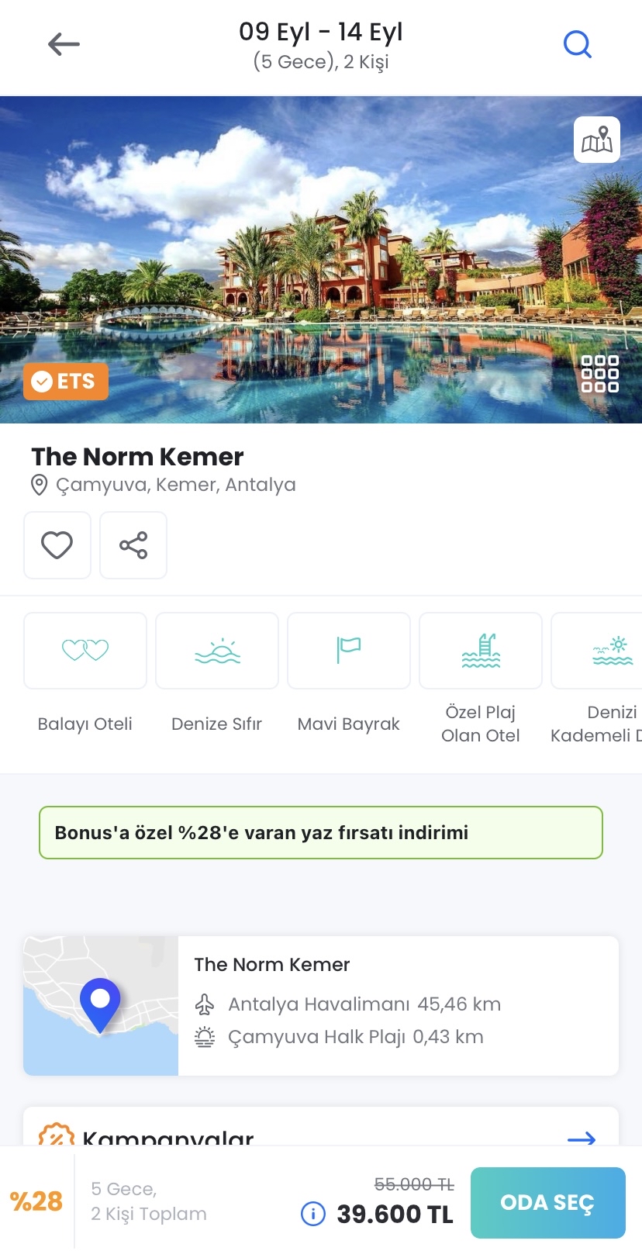Open the 09 Eyl - 14 Eyl date selector

[x=321, y=45]
